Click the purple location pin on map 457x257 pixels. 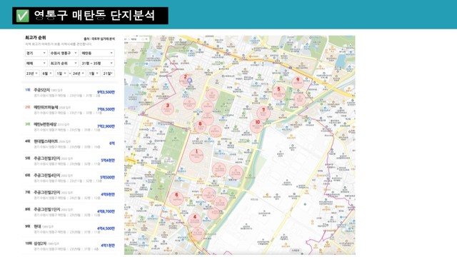(190, 81)
